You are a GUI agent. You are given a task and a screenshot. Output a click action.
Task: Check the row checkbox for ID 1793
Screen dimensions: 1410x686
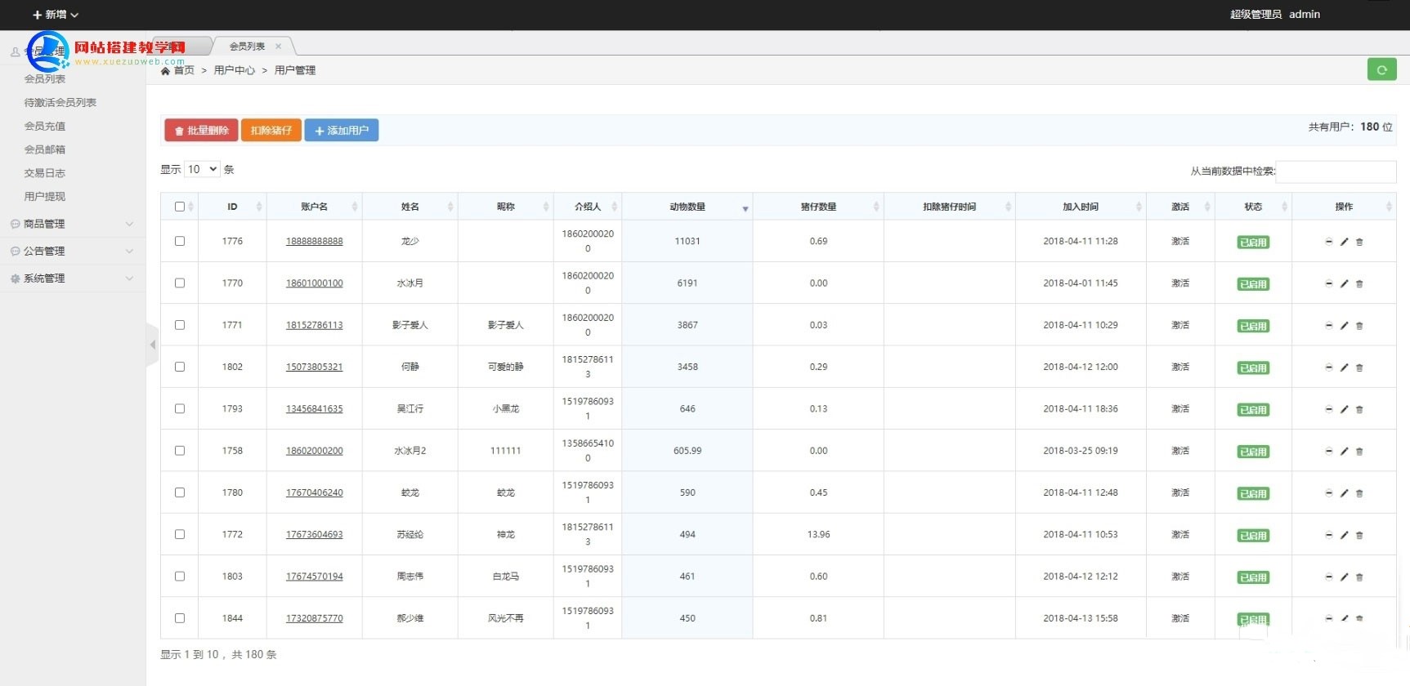[180, 408]
